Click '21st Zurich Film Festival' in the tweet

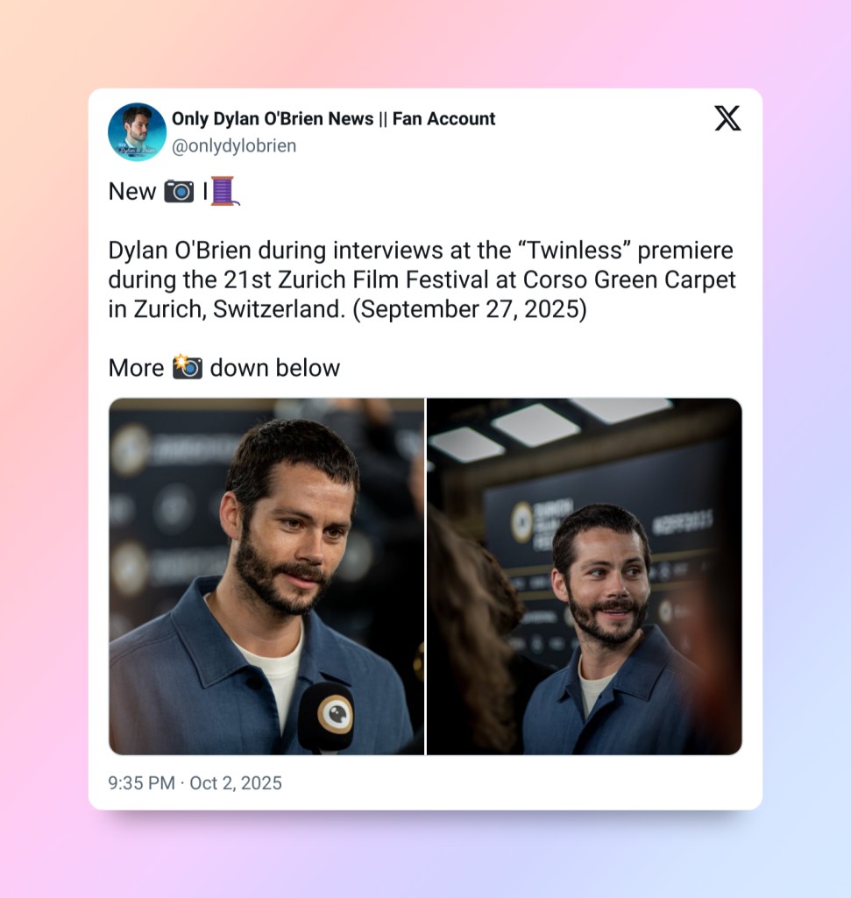(357, 280)
